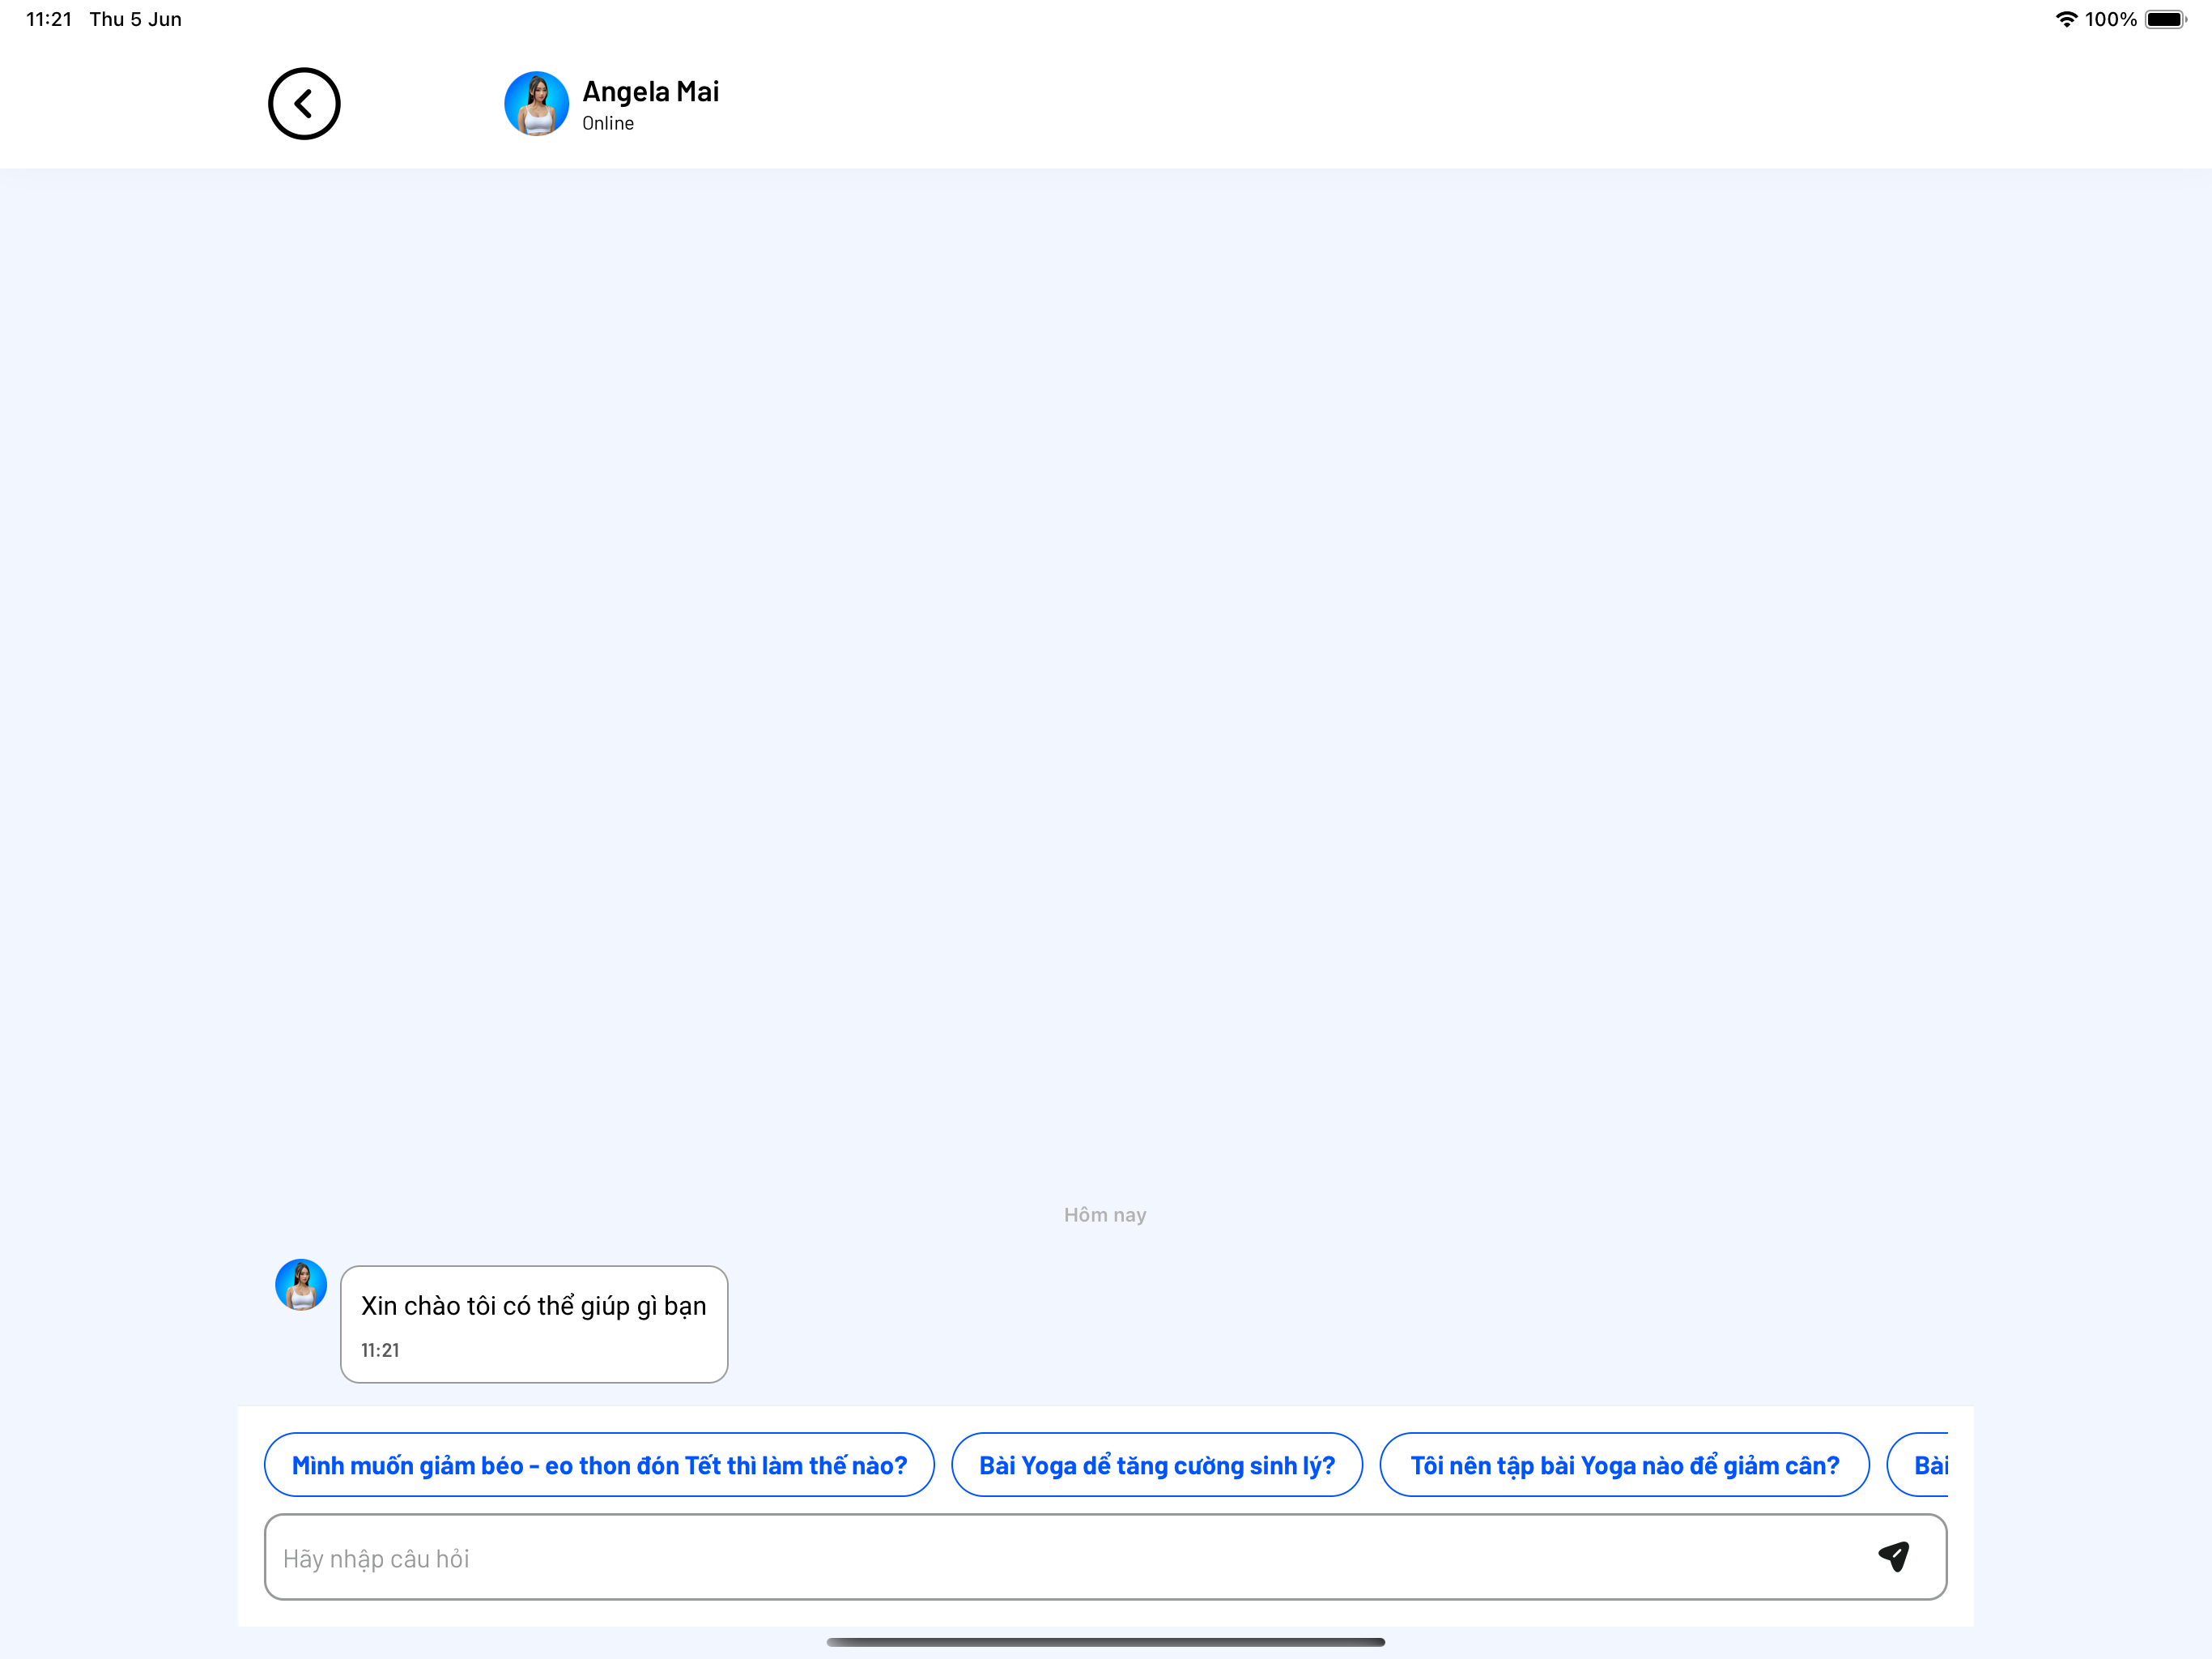Tap the circular back arrow button
This screenshot has width=2212, height=1659.
click(x=304, y=104)
